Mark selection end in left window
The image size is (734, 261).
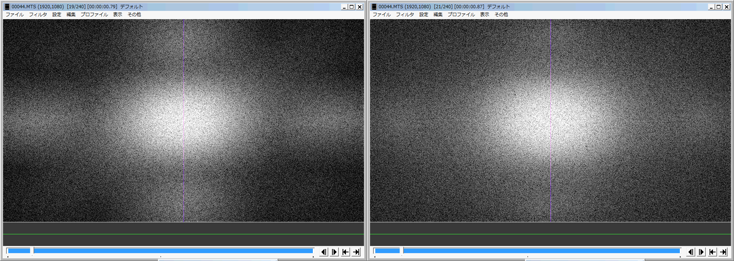356,252
